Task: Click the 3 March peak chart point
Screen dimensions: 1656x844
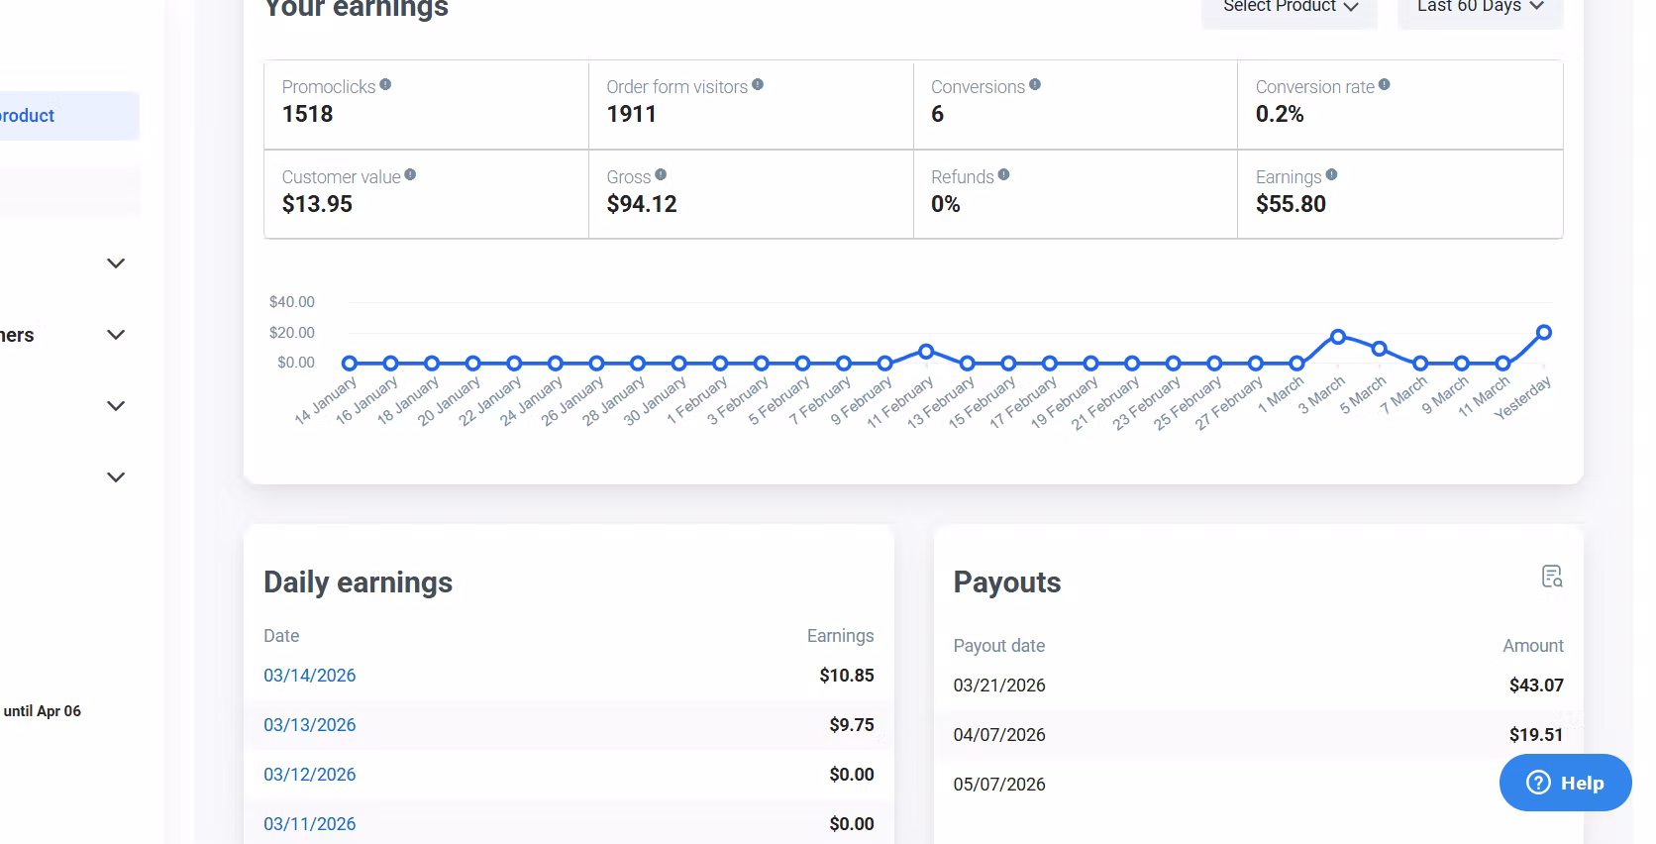Action: click(x=1338, y=337)
